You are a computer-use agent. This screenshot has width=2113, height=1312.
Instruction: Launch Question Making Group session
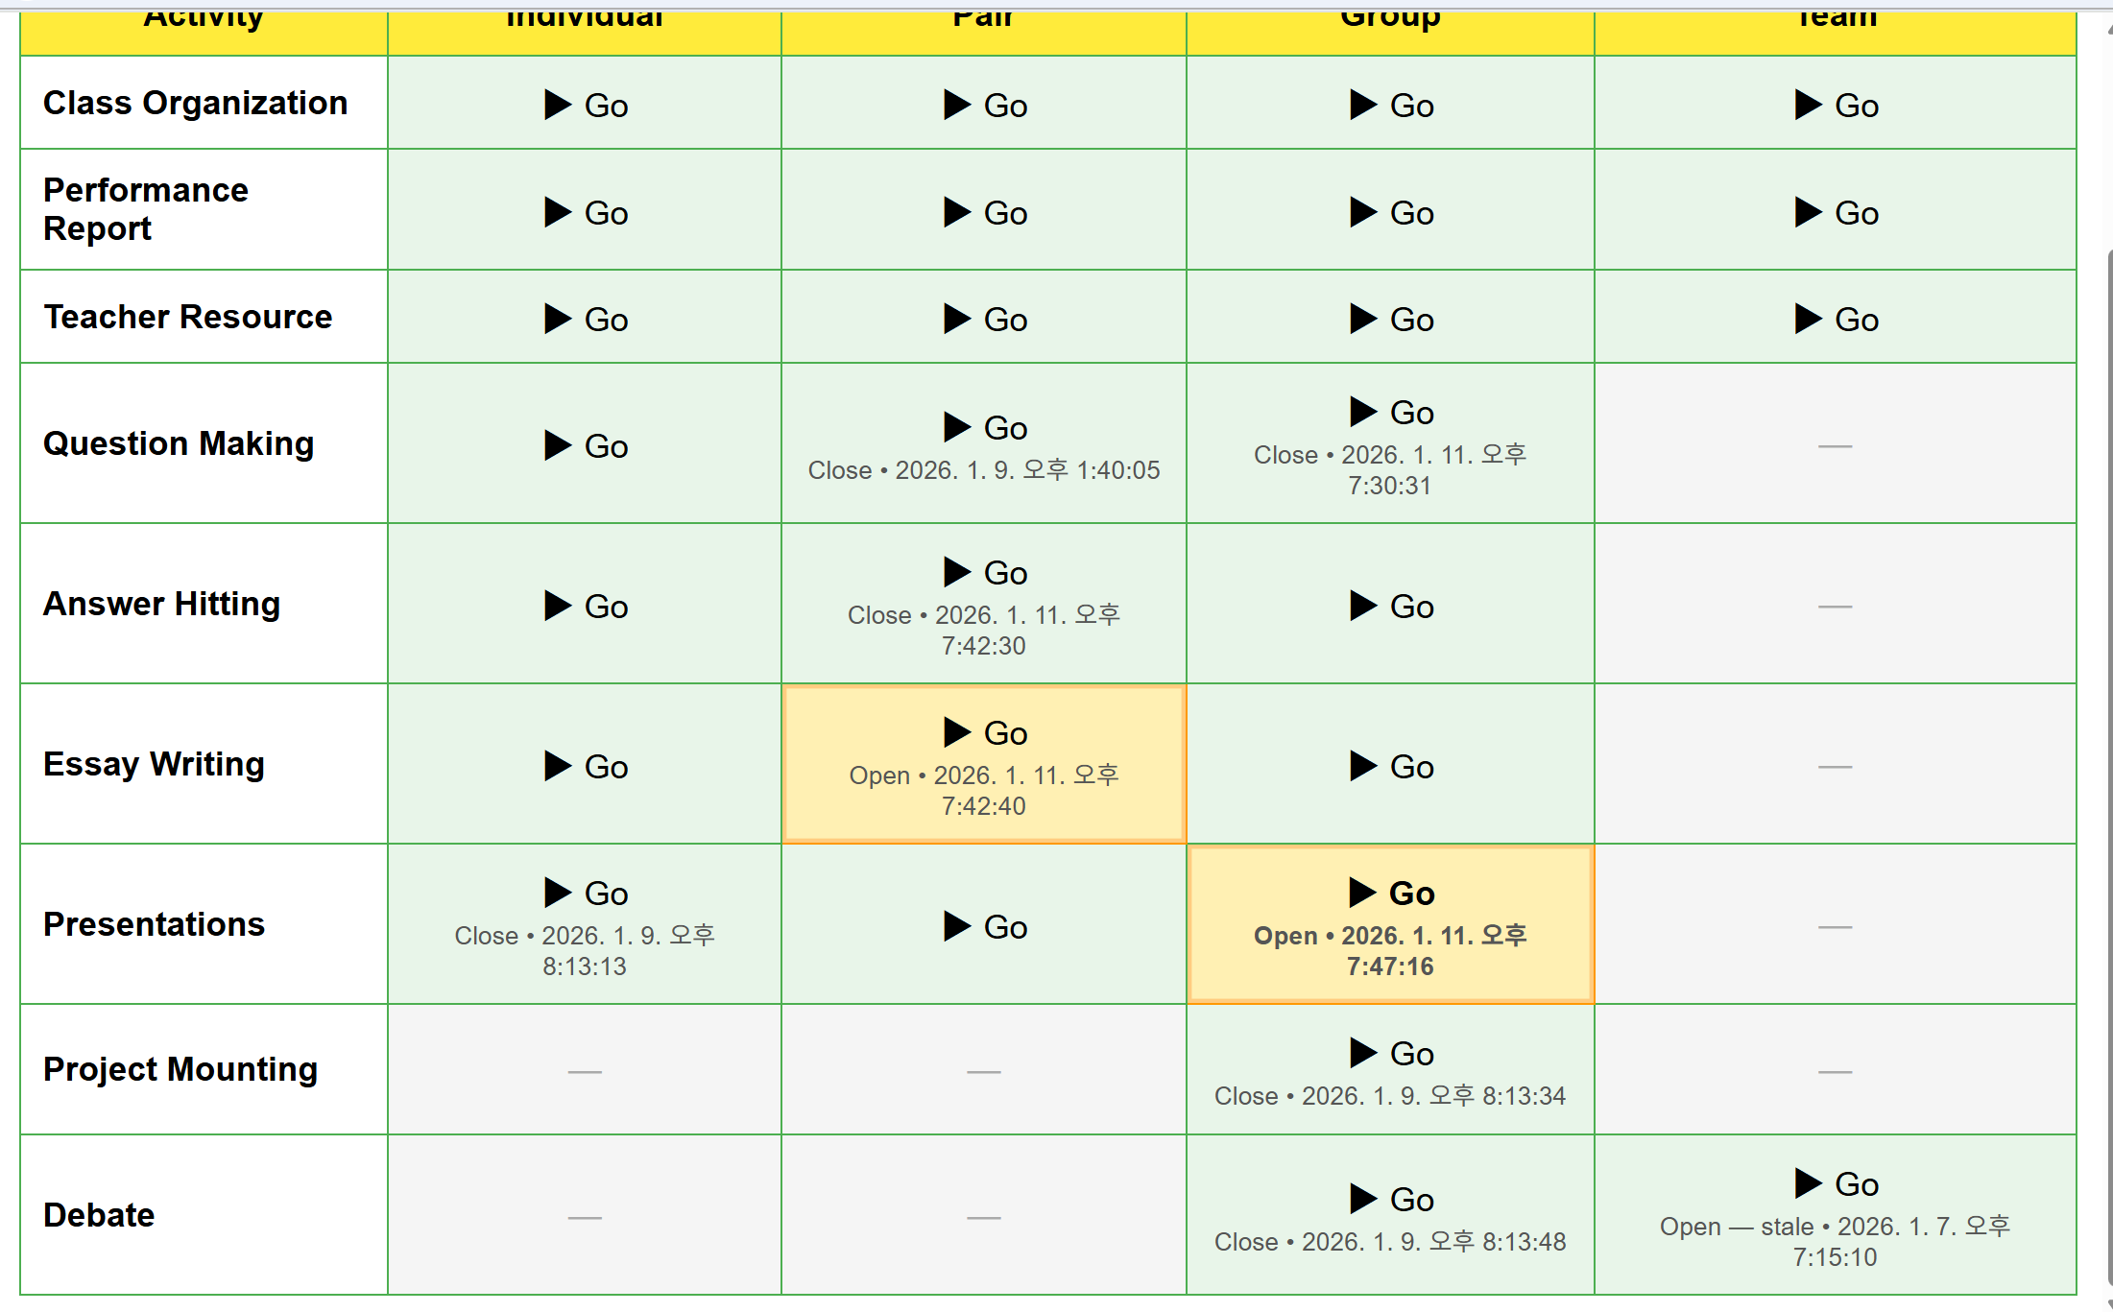point(1391,412)
